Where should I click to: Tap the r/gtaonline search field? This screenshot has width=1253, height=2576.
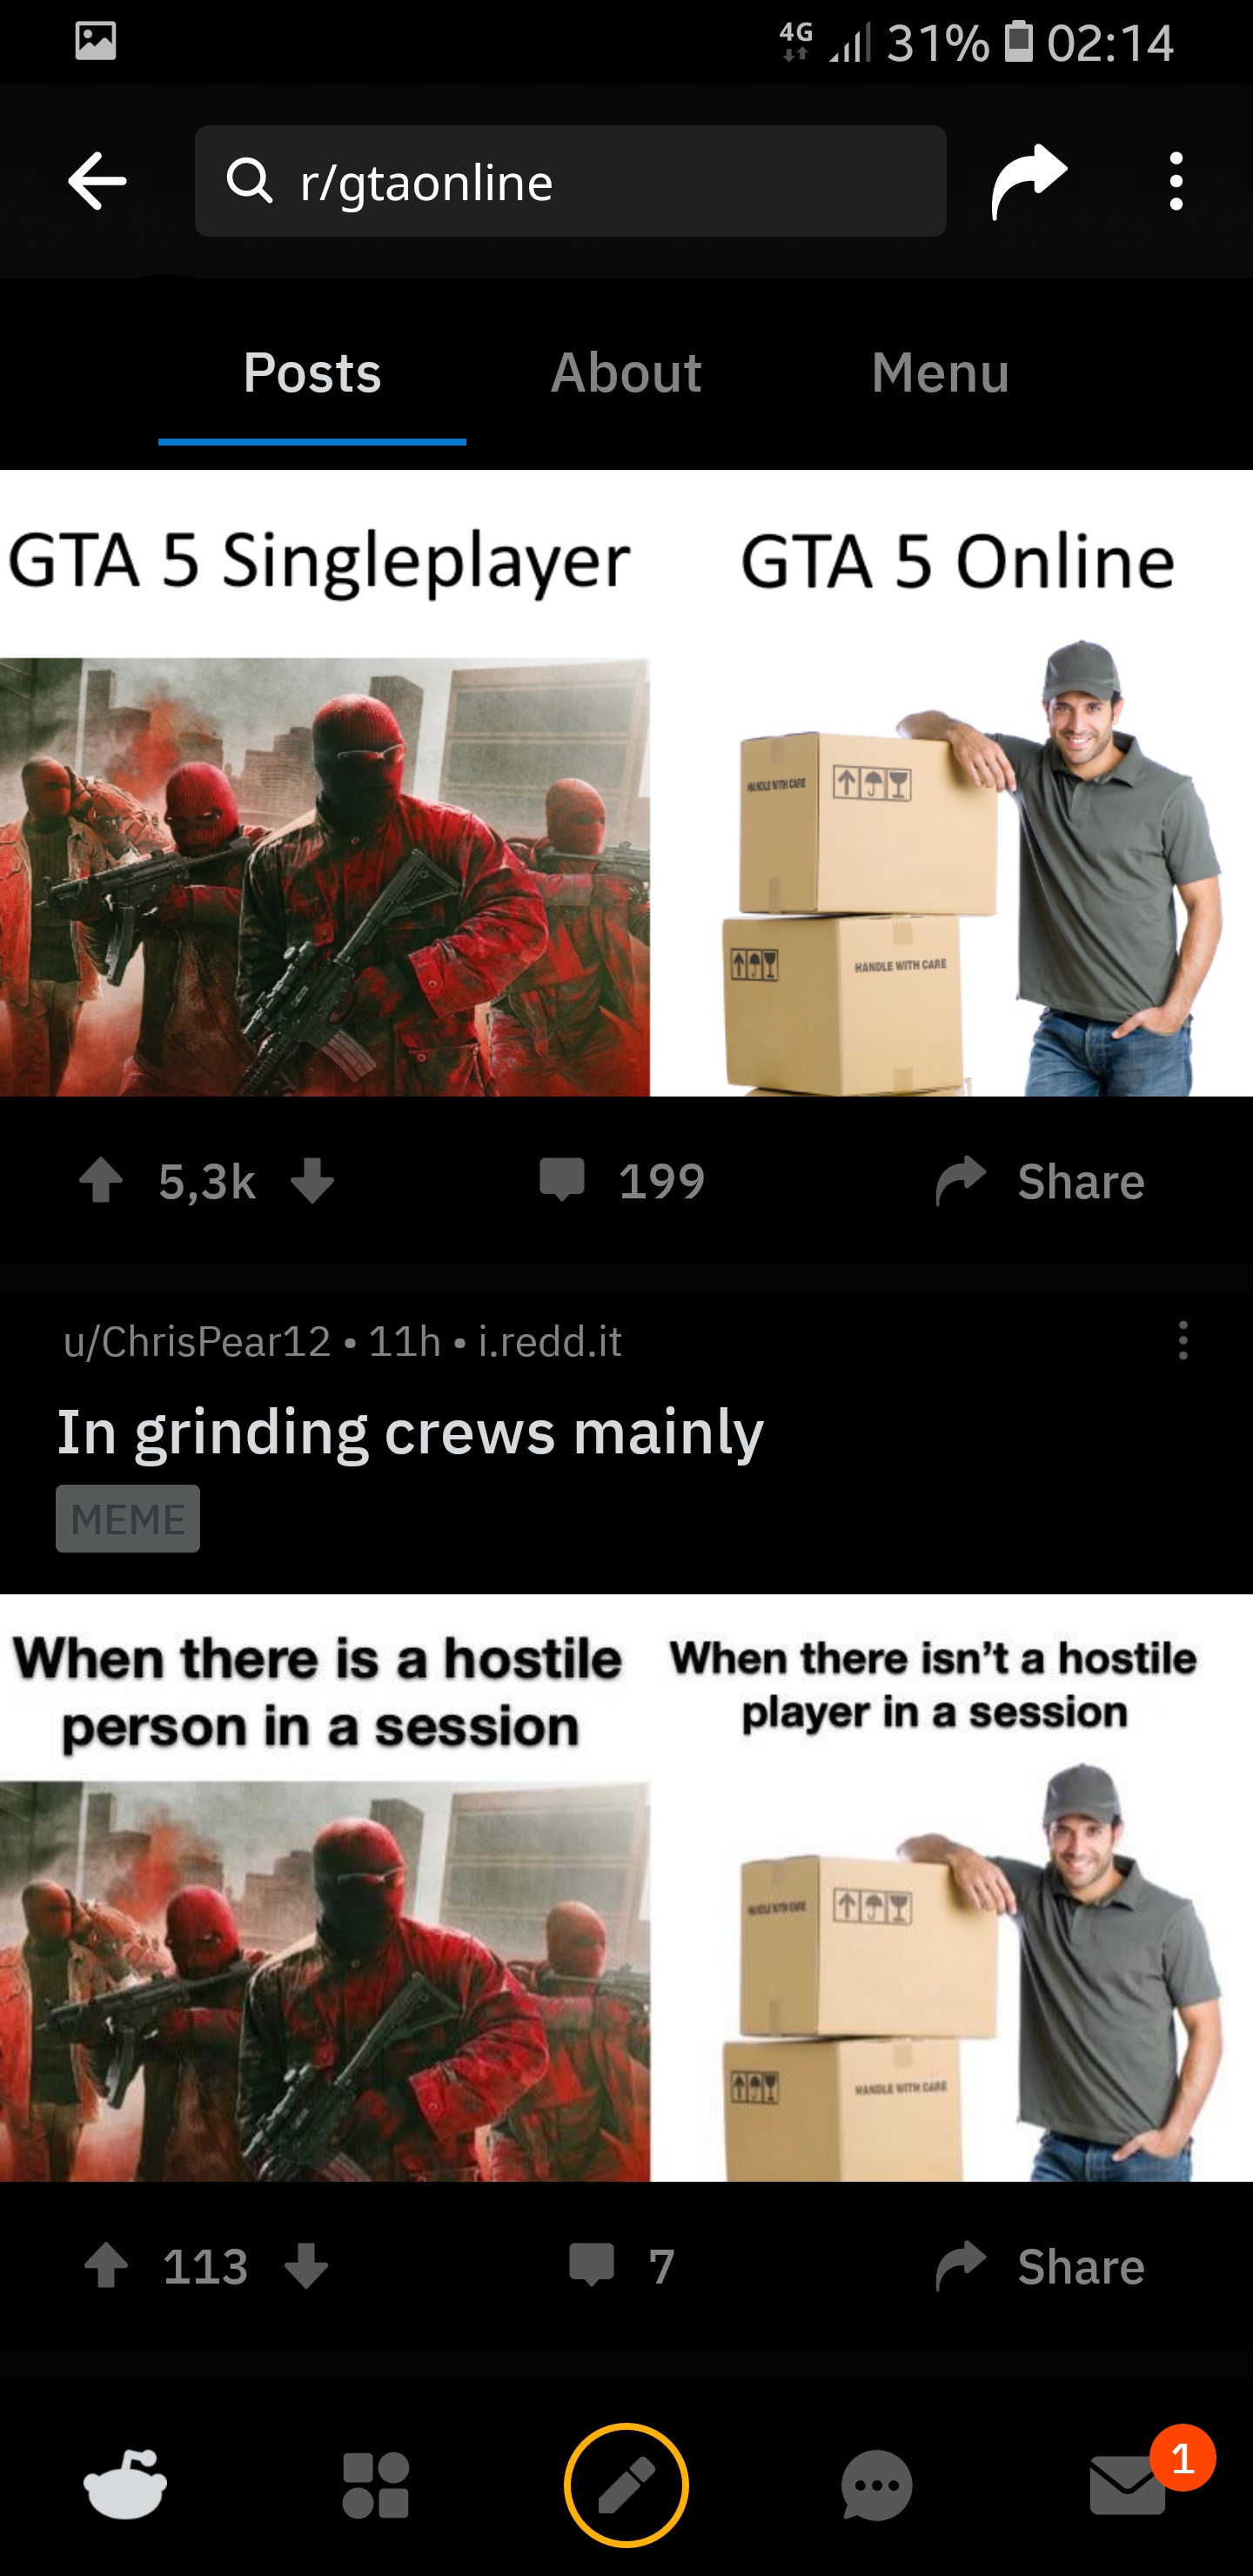[x=570, y=181]
